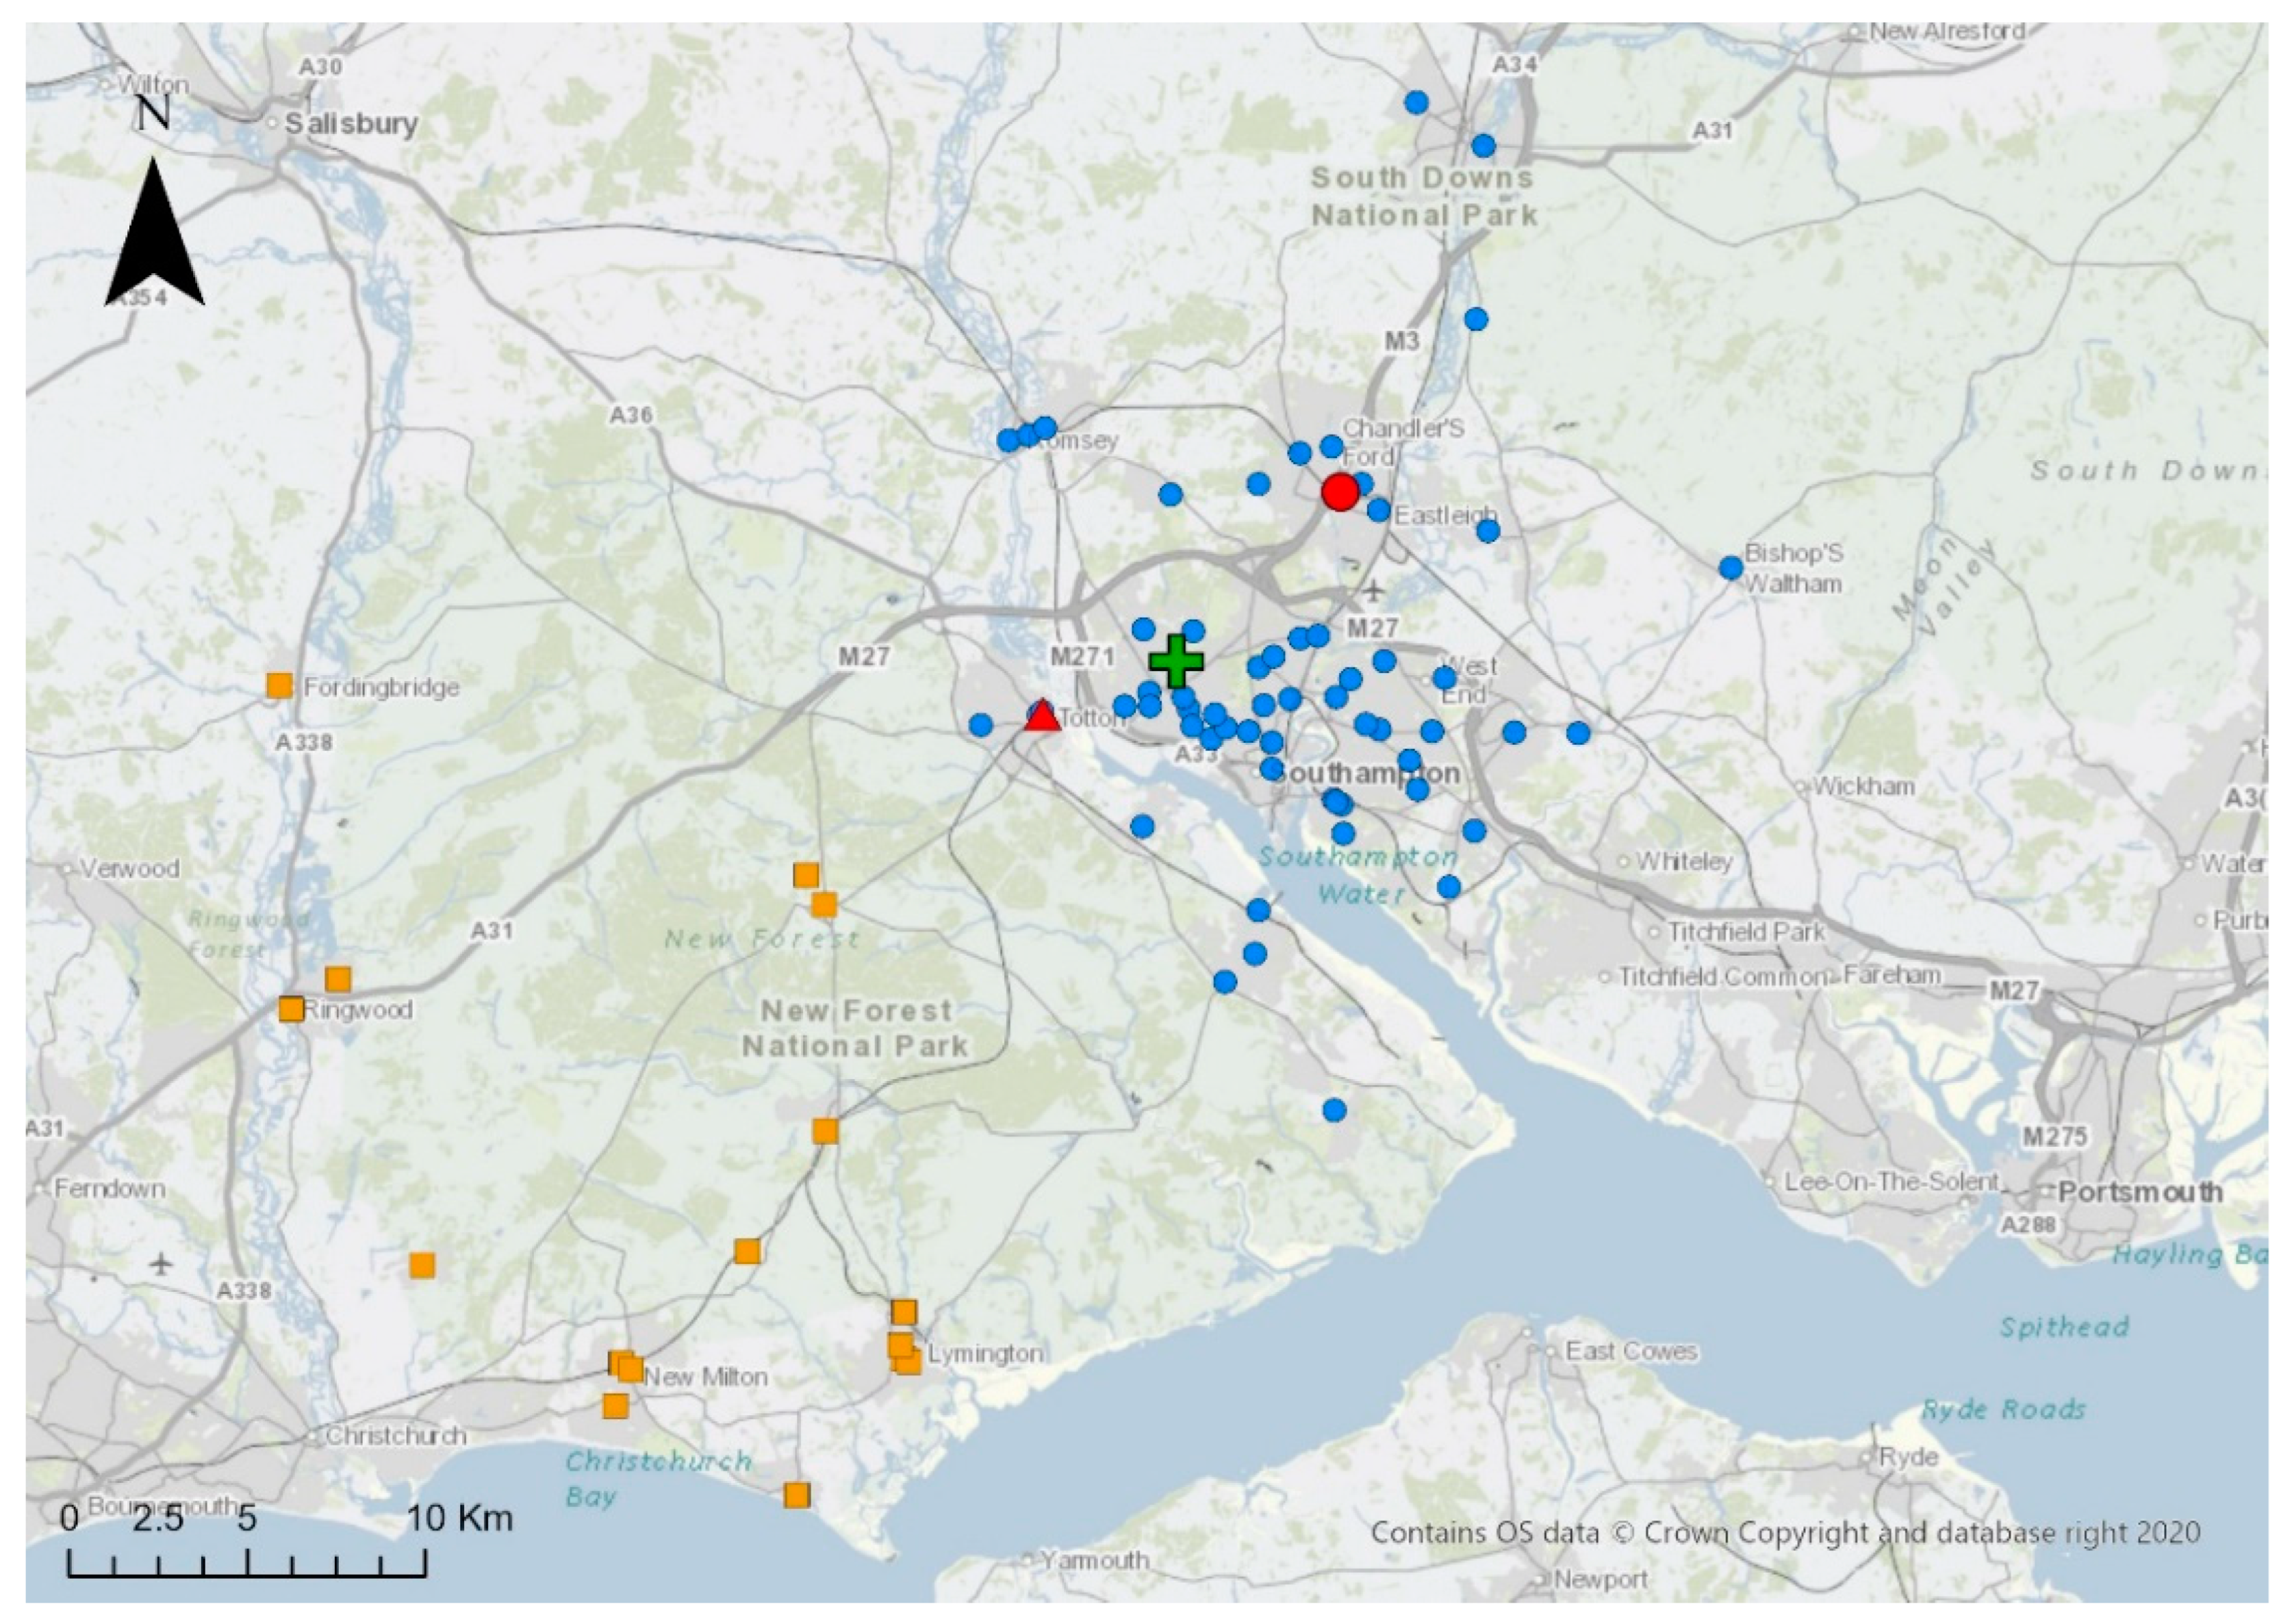This screenshot has height=1624, width=2292.
Task: Click the Southampton Water label
Action: [1358, 874]
